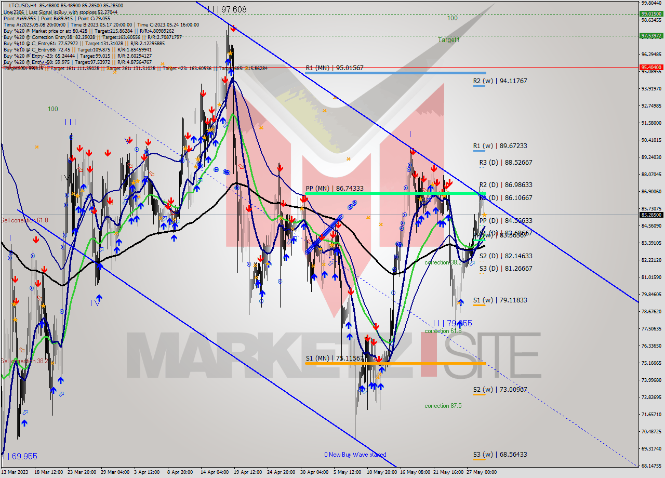
Task: Click the 'correction 87.5' label
Action: [x=443, y=406]
